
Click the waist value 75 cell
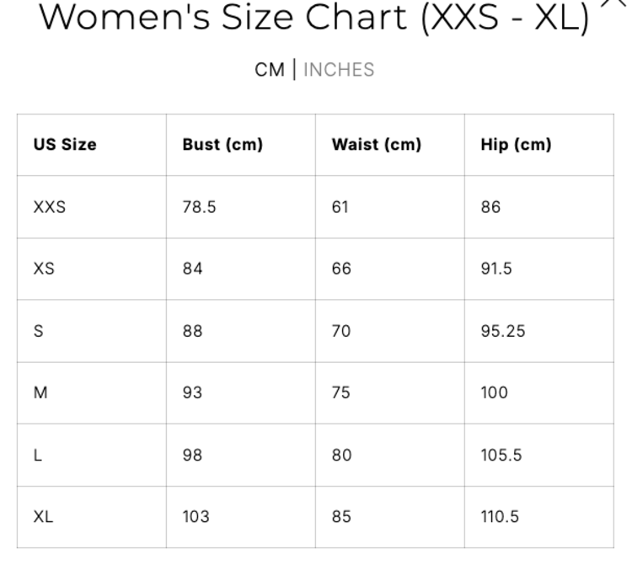click(340, 392)
